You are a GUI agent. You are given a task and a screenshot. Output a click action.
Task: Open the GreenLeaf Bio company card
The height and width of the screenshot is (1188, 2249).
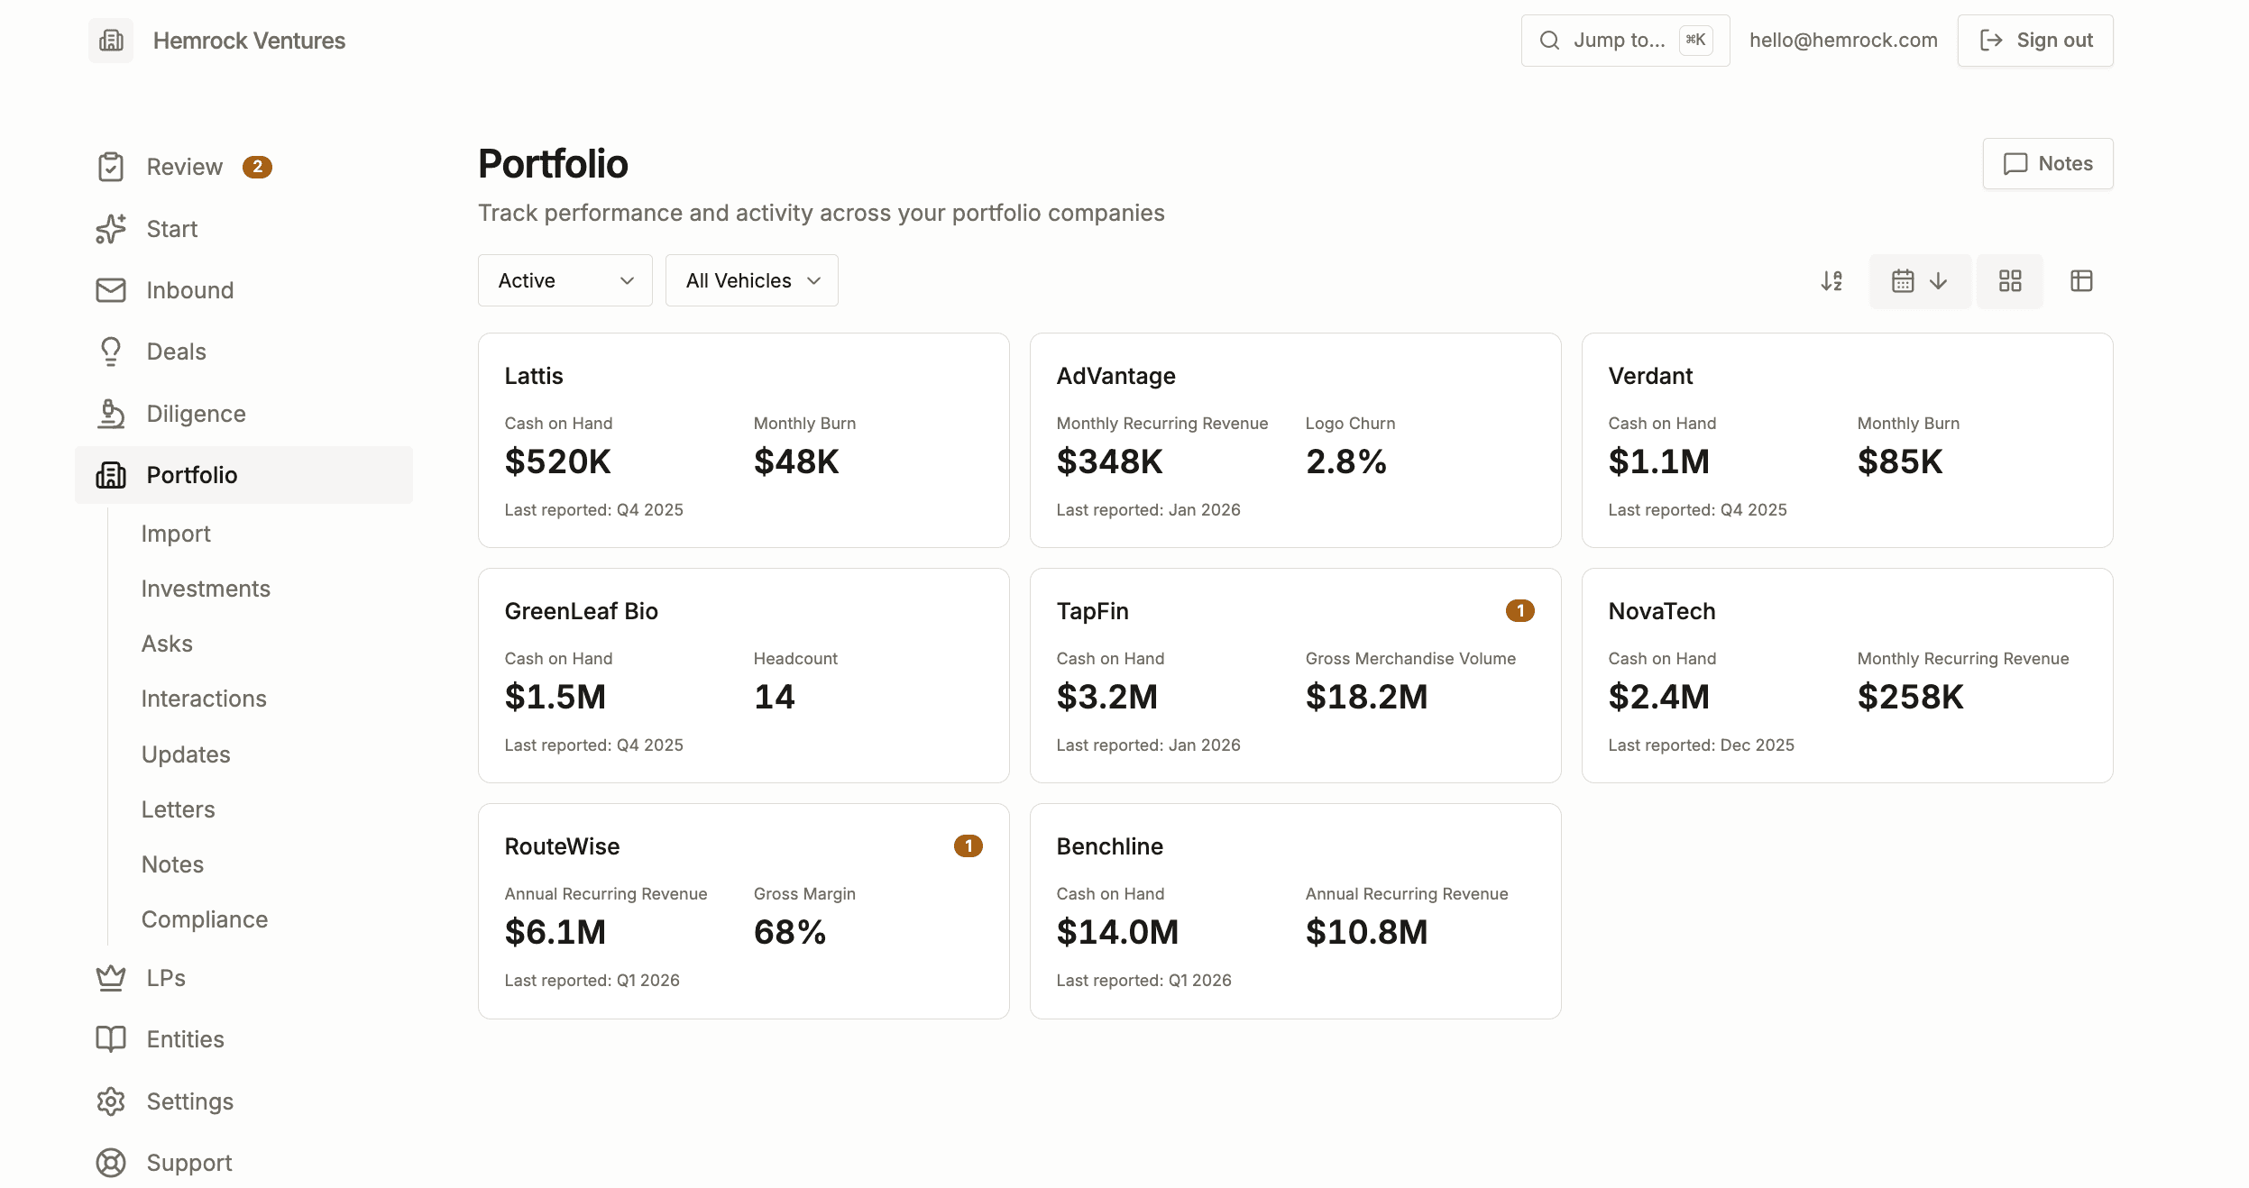[744, 675]
